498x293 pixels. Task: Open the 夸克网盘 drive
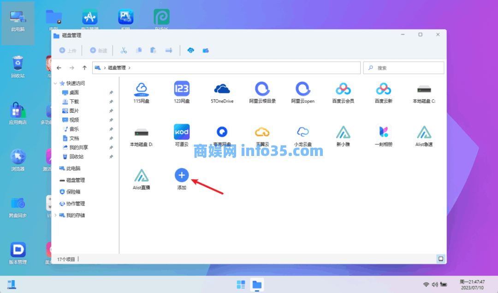coord(222,136)
